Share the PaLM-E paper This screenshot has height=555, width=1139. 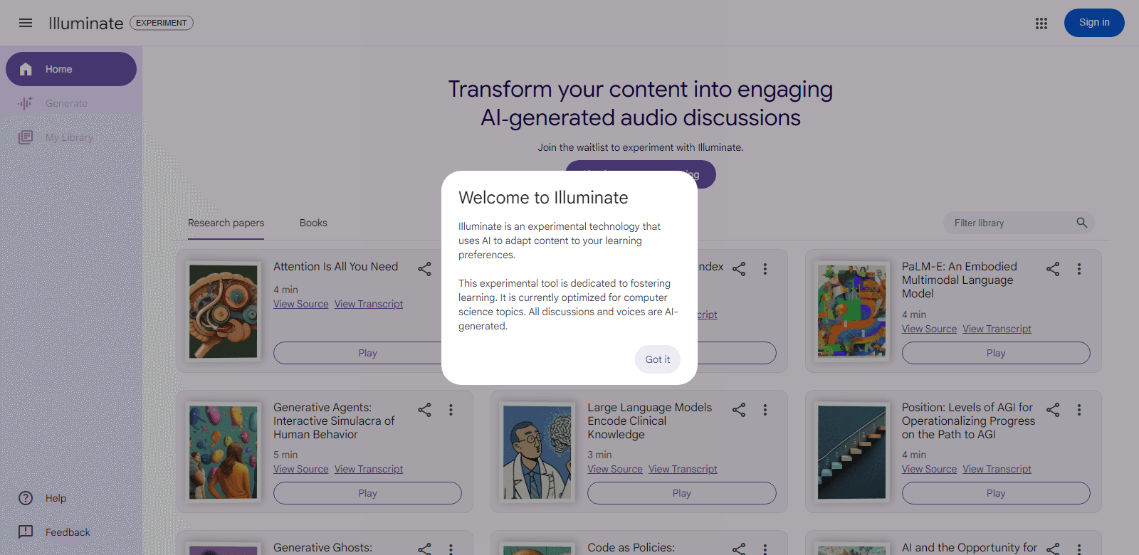click(x=1053, y=269)
